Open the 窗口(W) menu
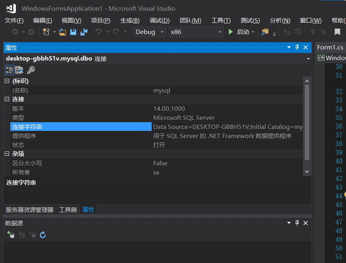The height and width of the screenshot is (263, 346). tap(311, 21)
